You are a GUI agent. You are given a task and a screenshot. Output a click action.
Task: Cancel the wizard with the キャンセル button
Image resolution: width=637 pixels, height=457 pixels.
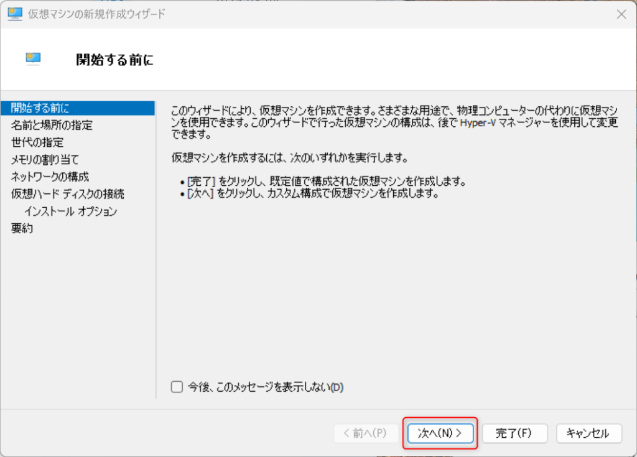[x=587, y=433]
